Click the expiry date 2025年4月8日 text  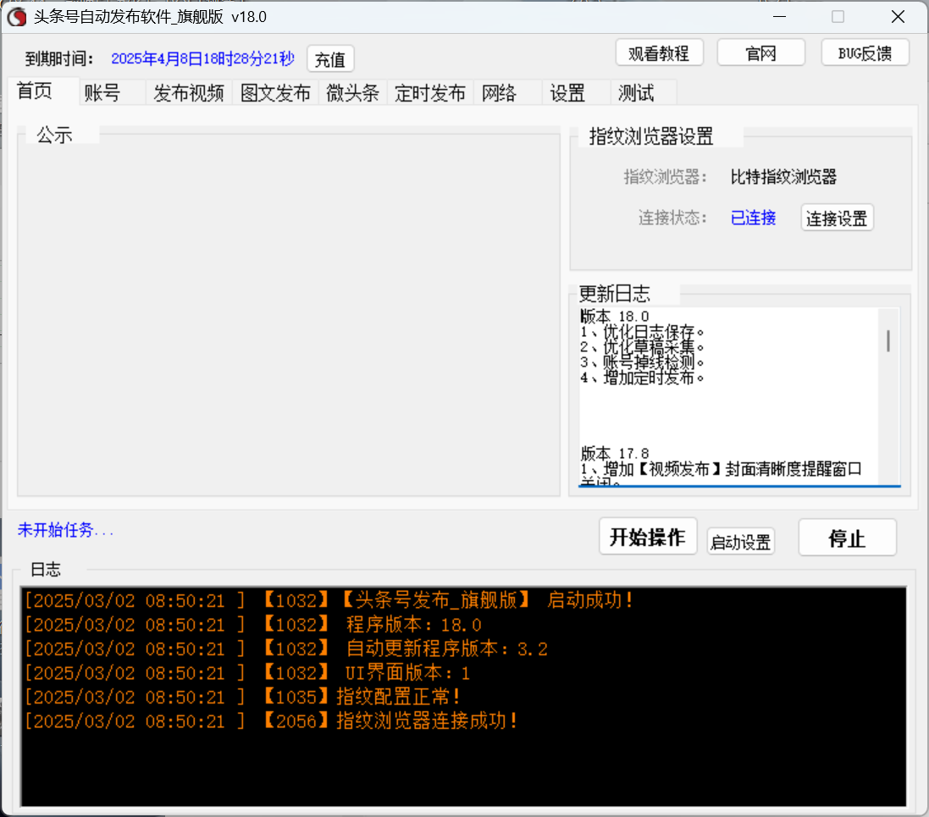(202, 58)
